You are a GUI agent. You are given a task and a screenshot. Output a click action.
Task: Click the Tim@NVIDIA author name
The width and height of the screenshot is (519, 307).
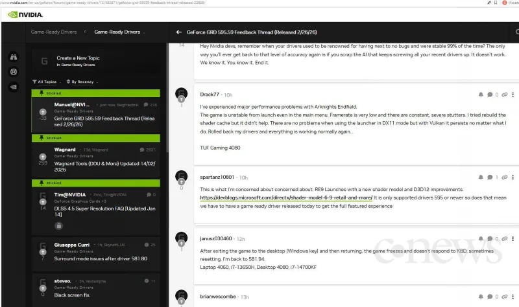click(70, 195)
